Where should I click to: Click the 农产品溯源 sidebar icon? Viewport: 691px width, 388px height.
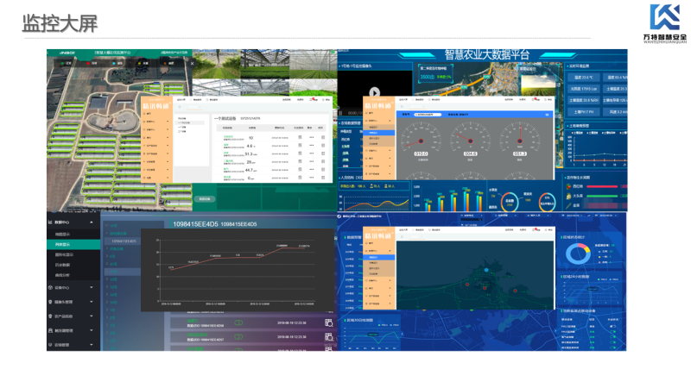point(50,316)
